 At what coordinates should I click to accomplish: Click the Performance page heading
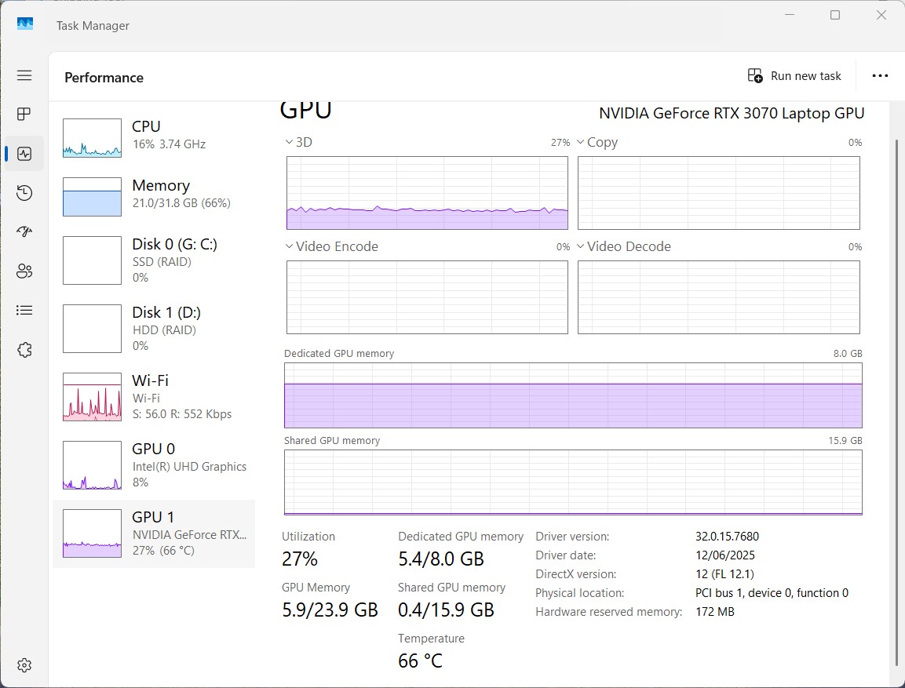104,78
